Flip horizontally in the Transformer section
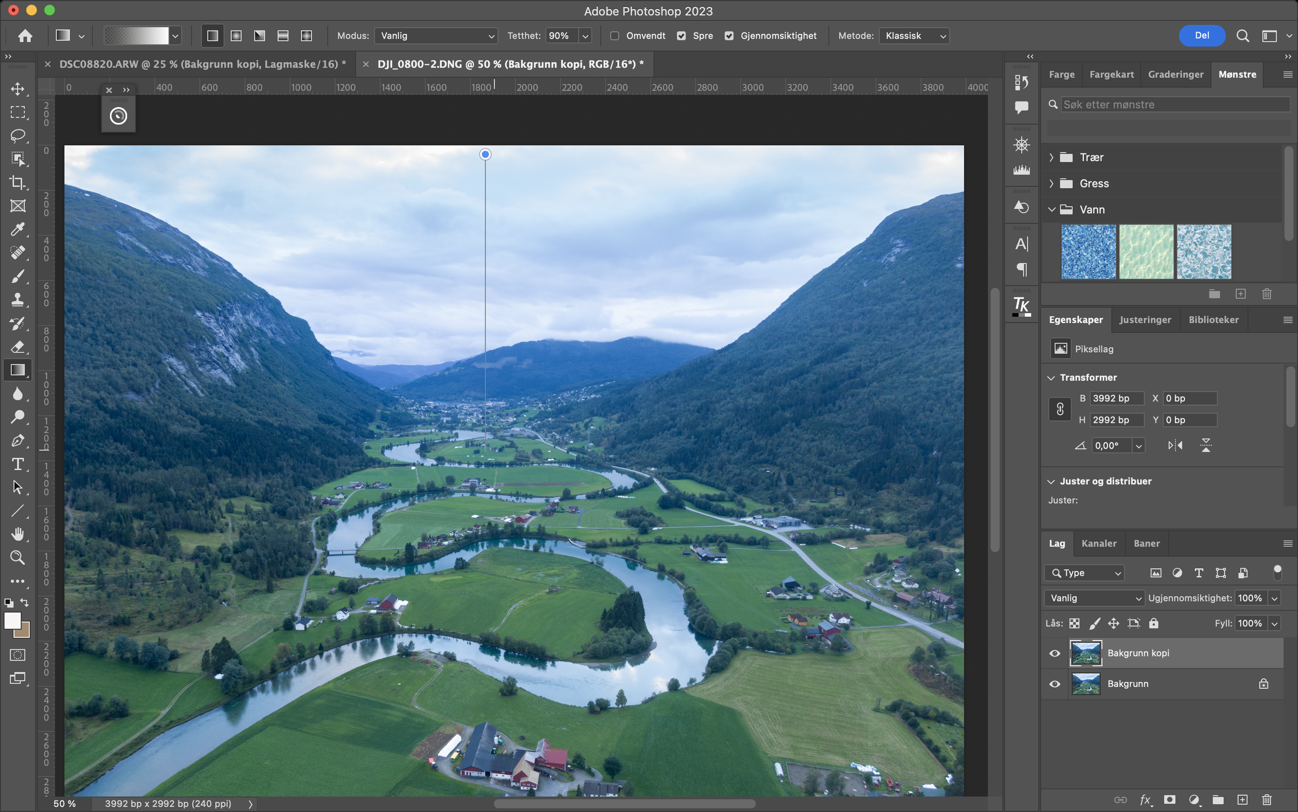This screenshot has height=812, width=1298. 1175,445
